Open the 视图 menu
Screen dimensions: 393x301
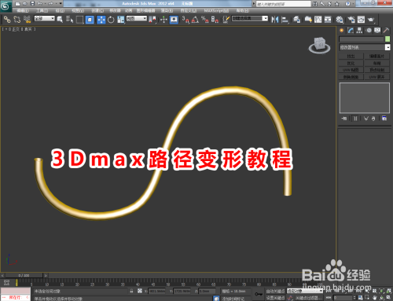(x=78, y=11)
